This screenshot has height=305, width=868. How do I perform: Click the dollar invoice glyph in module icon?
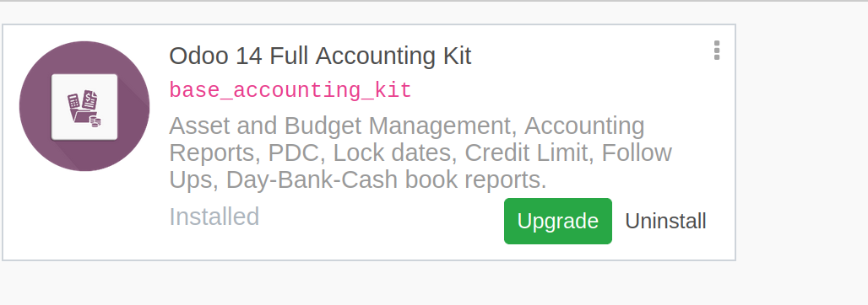tap(90, 99)
